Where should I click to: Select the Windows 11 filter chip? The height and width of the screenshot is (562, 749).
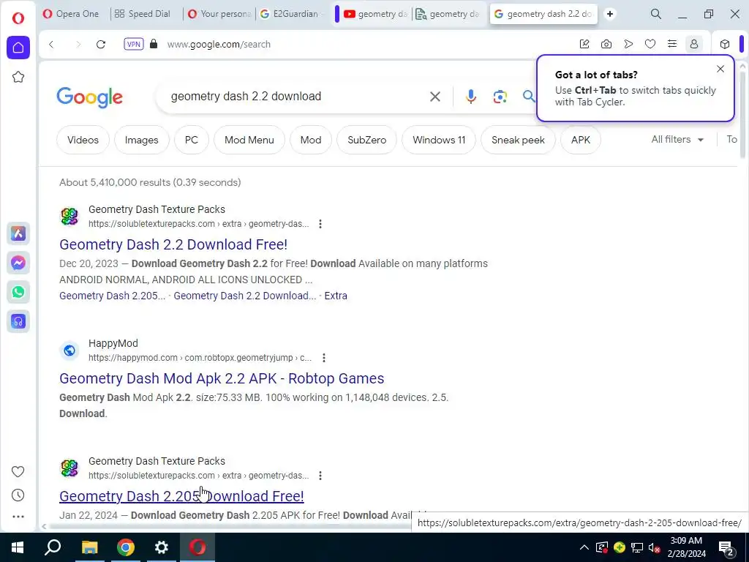tap(439, 140)
